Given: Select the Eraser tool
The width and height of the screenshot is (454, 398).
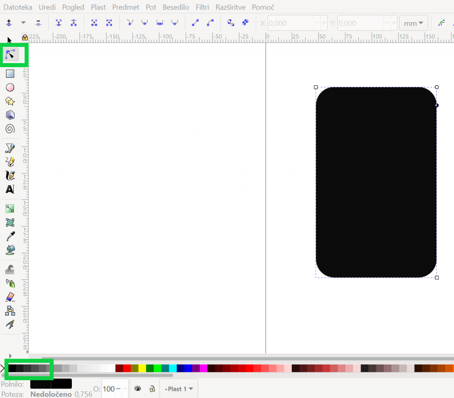Looking at the screenshot, I should (10, 297).
